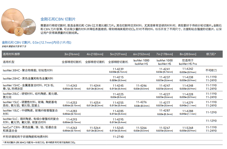The height and width of the screenshot is (149, 227).
Task: Click 仅适用于 IsoMet HS Pro cell
Action: [x=188, y=62]
